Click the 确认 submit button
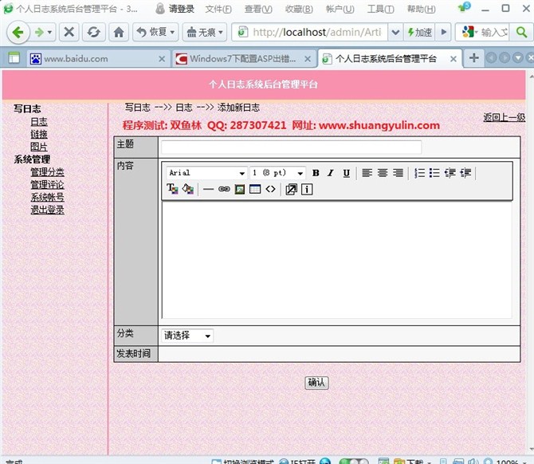The height and width of the screenshot is (464, 534). coord(316,383)
